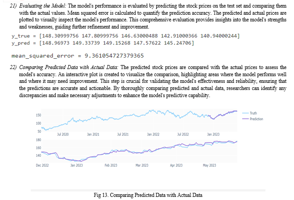
Task: Click the Prediction legend line swatch
Action: 245,119
